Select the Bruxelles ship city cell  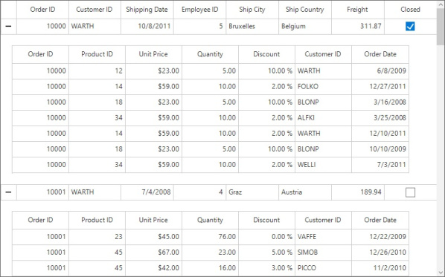pyautogui.click(x=252, y=27)
